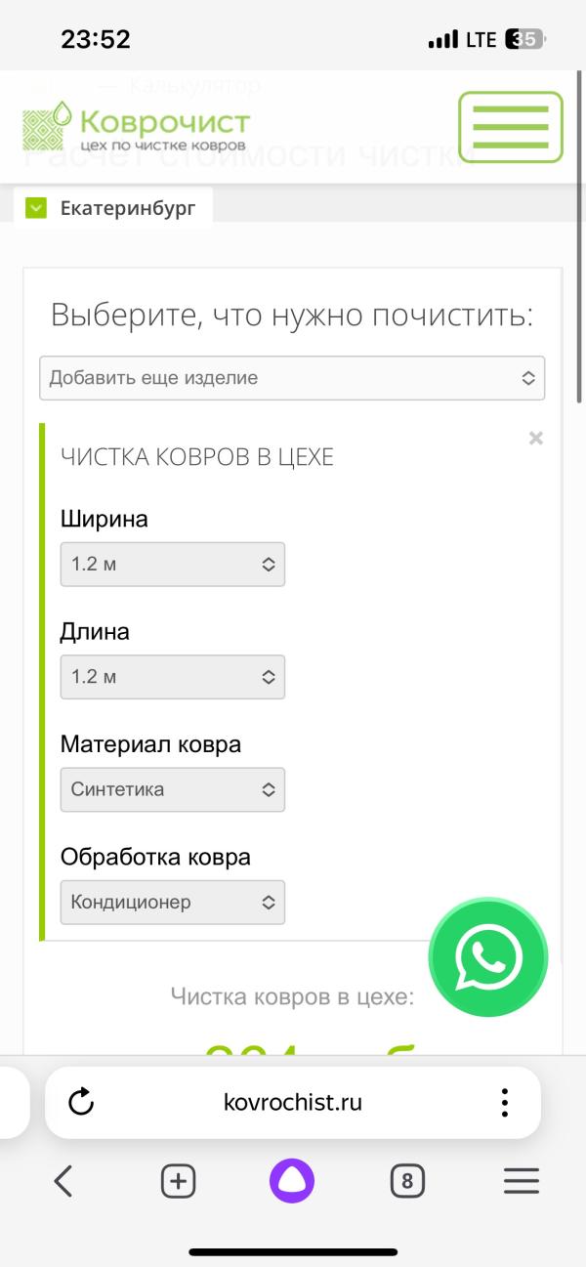Open the Ширина width dropdown

click(173, 565)
